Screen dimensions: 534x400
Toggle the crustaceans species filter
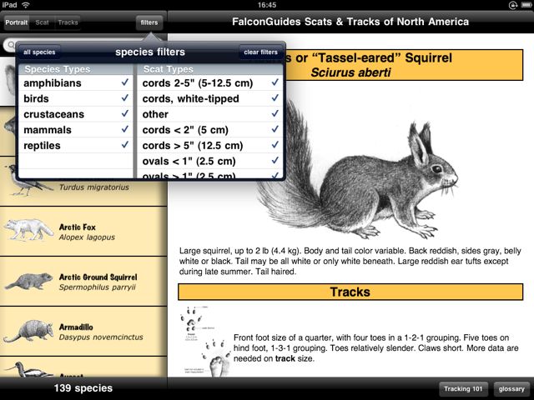76,114
